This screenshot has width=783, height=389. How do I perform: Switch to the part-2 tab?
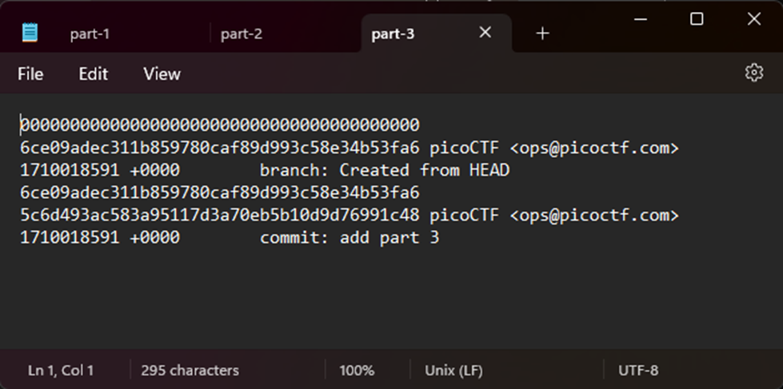242,34
